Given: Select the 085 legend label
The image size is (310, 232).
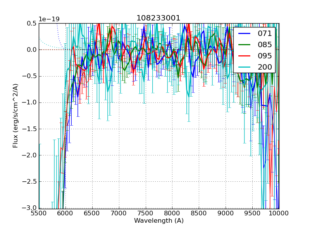Looking at the screenshot, I should click(x=265, y=45).
